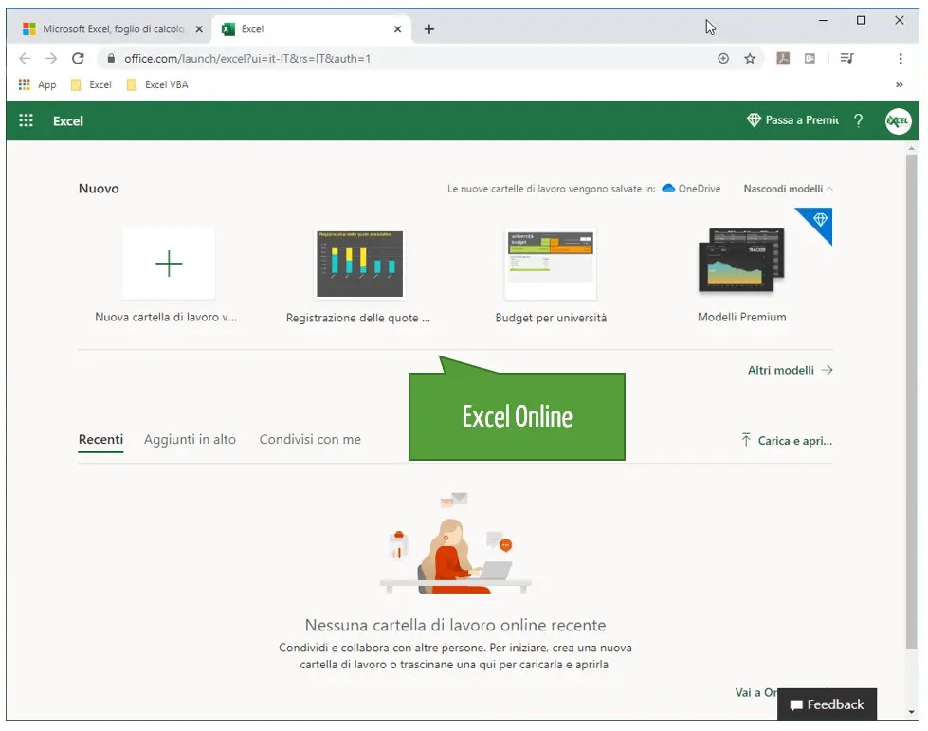Viewport: 928px width, 731px height.
Task: Close the Microsoft Excel foglio di calcolo tab
Action: point(199,29)
